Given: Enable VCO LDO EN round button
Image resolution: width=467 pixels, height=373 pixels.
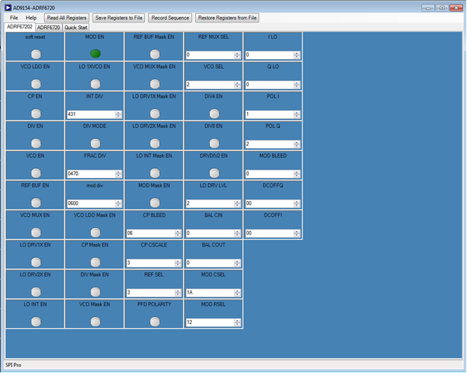Looking at the screenshot, I should [x=36, y=84].
